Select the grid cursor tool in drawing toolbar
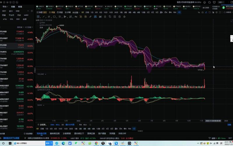The image size is (233, 146). point(38,17)
